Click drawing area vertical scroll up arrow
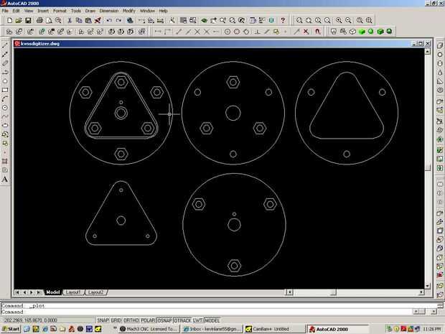This screenshot has width=445, height=334. point(427,52)
